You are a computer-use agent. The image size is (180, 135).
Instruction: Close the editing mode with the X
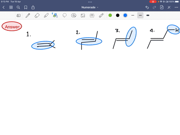point(169,7)
